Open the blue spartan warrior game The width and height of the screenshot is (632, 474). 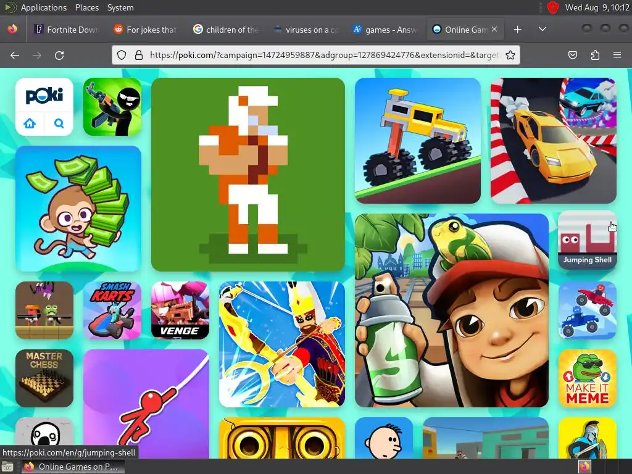588,438
